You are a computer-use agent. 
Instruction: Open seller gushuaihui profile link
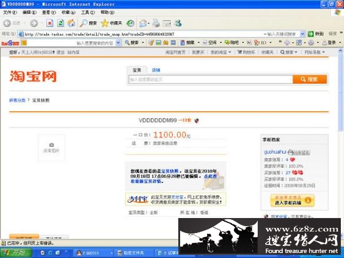(x=275, y=152)
